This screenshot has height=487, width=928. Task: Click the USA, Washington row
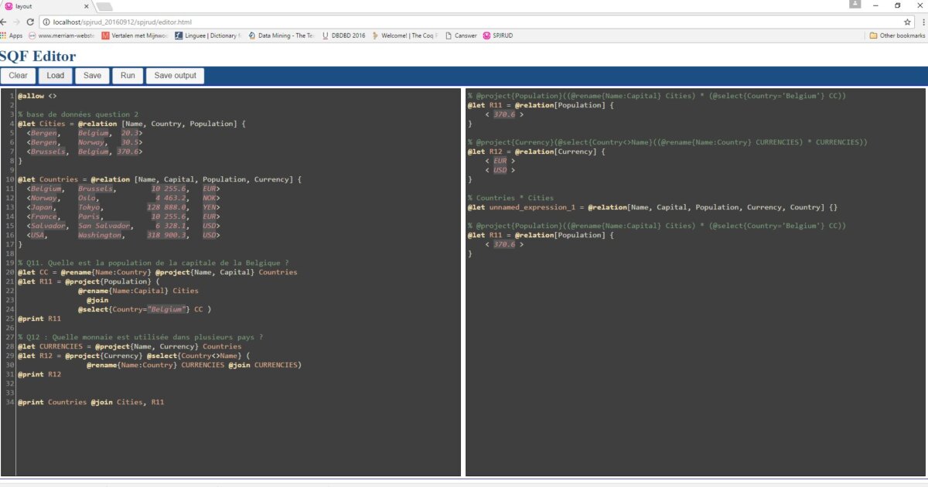123,235
